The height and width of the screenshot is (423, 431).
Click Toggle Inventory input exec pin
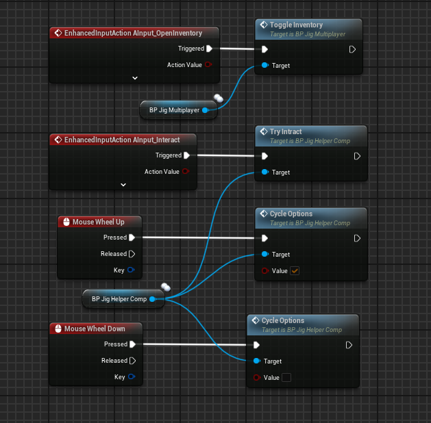click(264, 49)
